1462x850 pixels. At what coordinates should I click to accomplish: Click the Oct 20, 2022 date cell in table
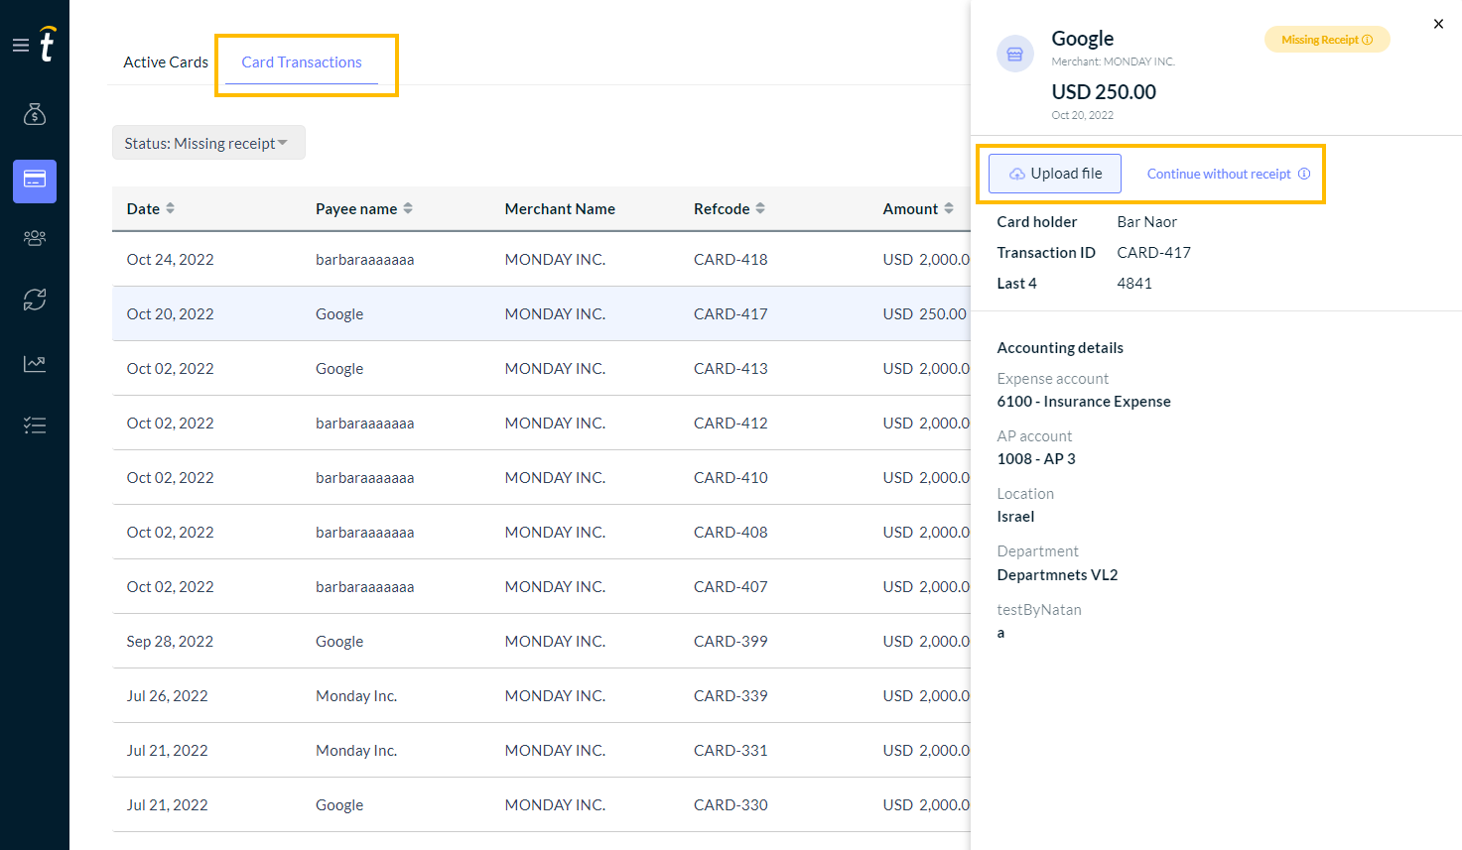point(170,313)
